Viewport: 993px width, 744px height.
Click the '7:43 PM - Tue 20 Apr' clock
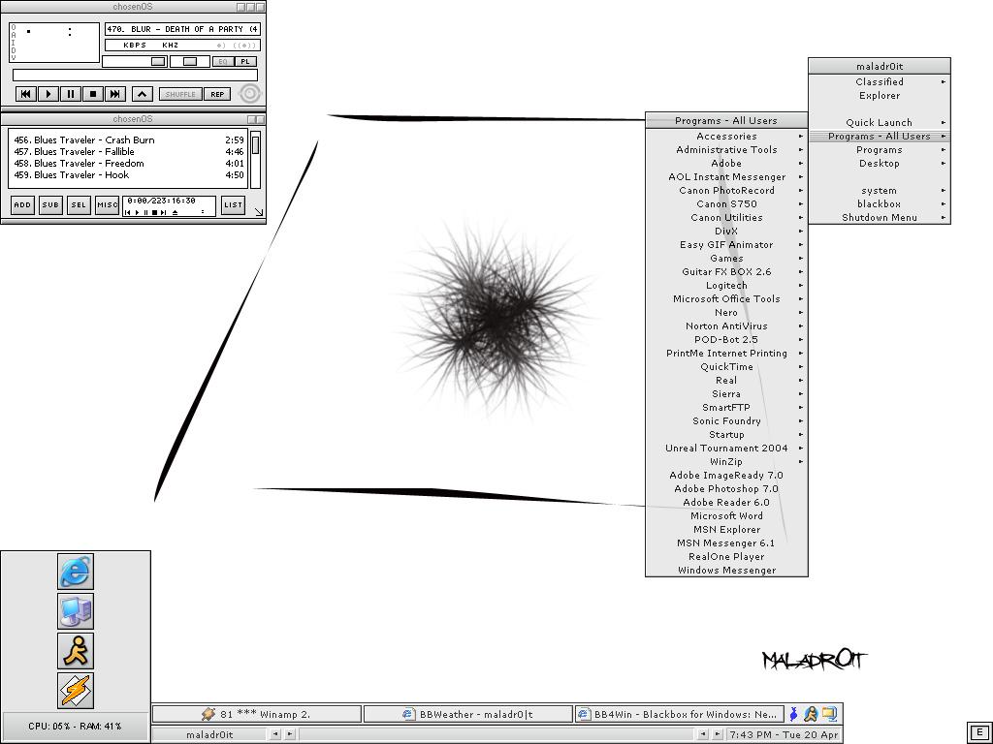pos(784,734)
